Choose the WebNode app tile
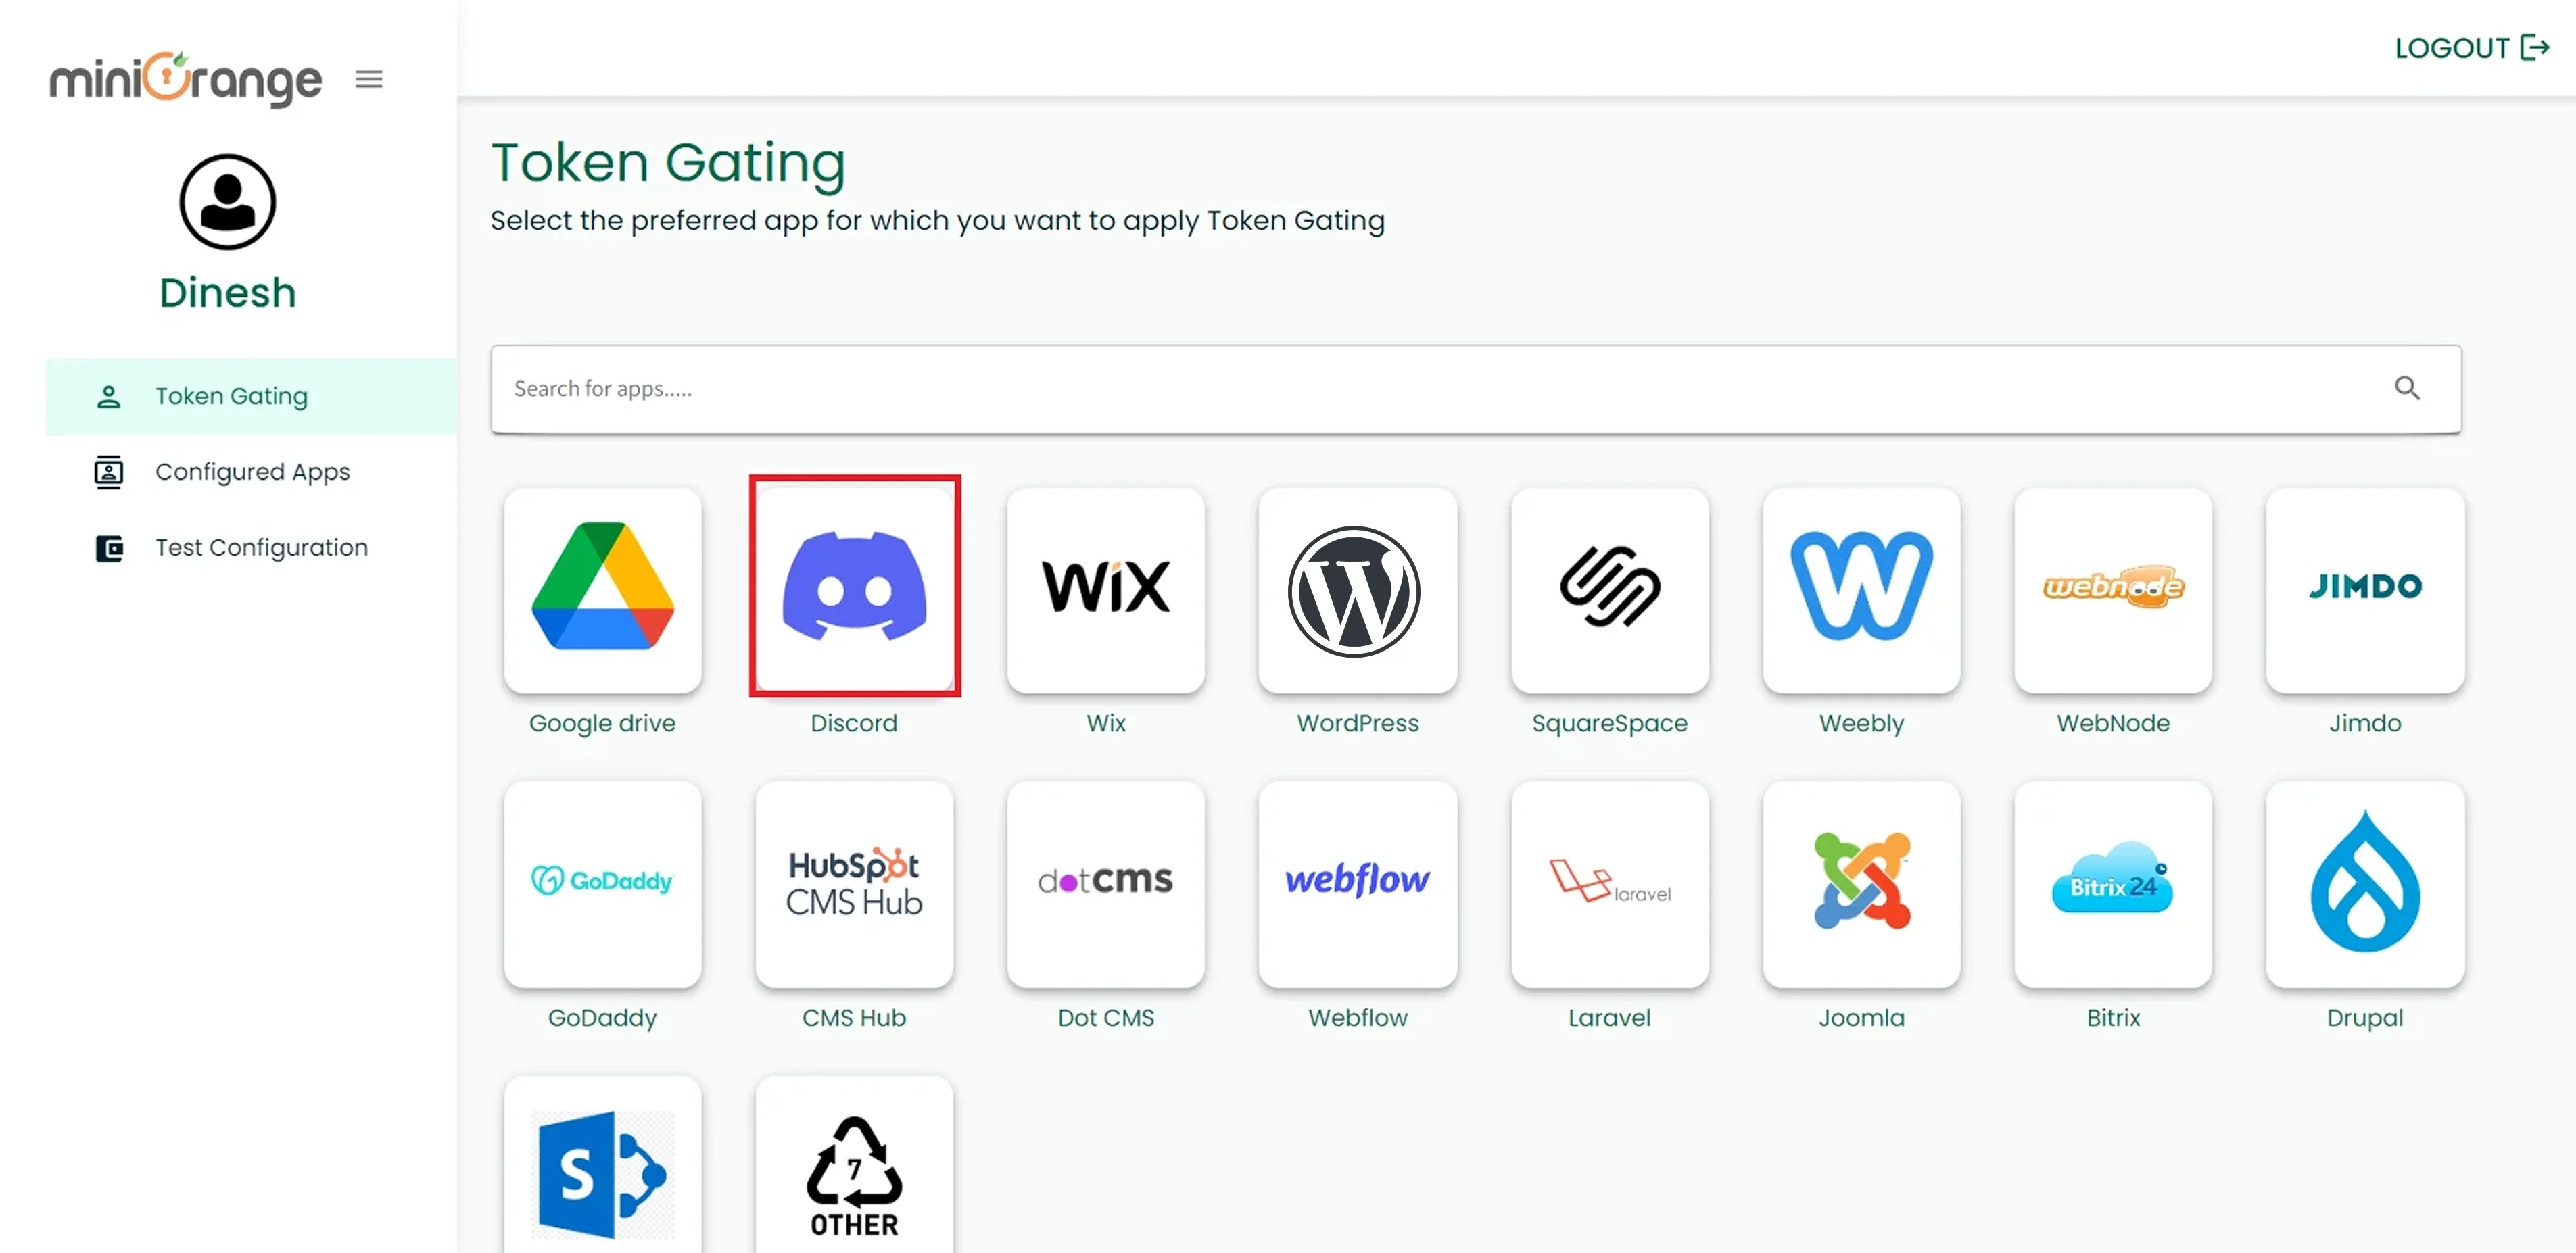Screen dimensions: 2576x1253 tap(2113, 589)
